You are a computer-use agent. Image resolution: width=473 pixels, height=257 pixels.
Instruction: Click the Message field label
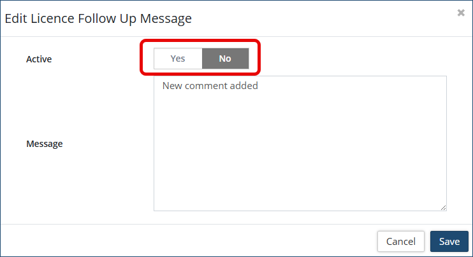click(45, 144)
